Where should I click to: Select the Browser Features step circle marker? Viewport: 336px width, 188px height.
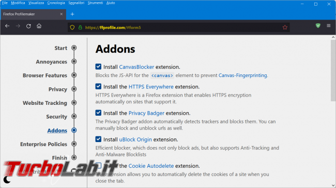74,75
